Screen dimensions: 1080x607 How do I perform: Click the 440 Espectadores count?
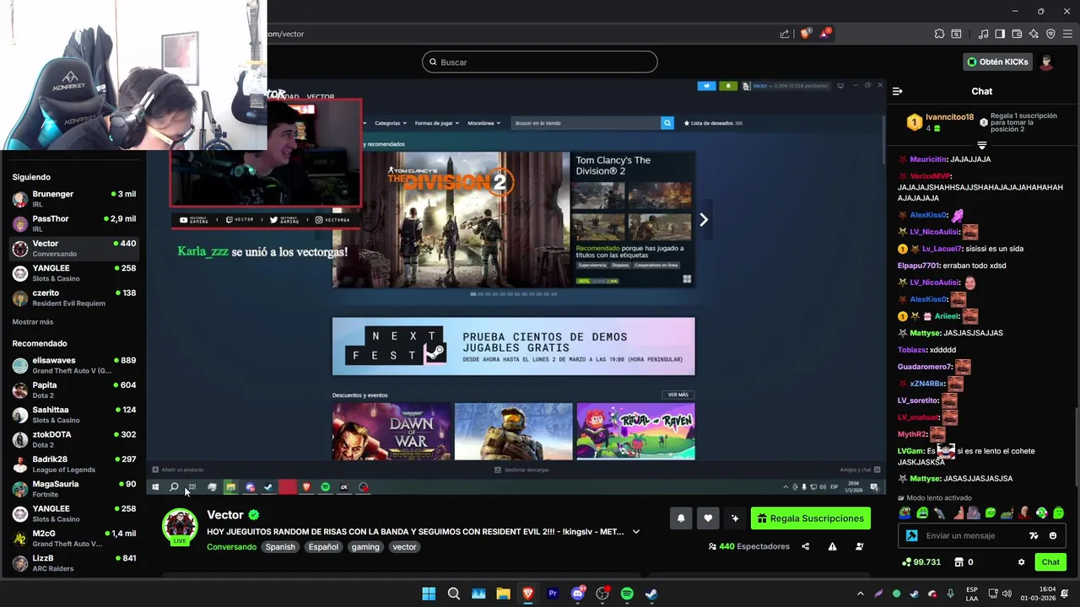748,546
